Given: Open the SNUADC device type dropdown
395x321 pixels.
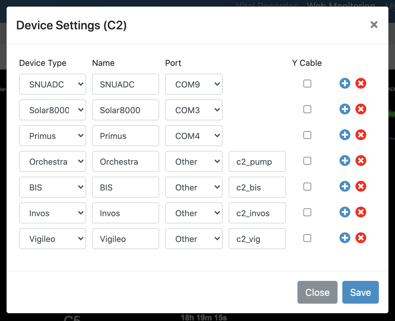Looking at the screenshot, I should pos(53,84).
